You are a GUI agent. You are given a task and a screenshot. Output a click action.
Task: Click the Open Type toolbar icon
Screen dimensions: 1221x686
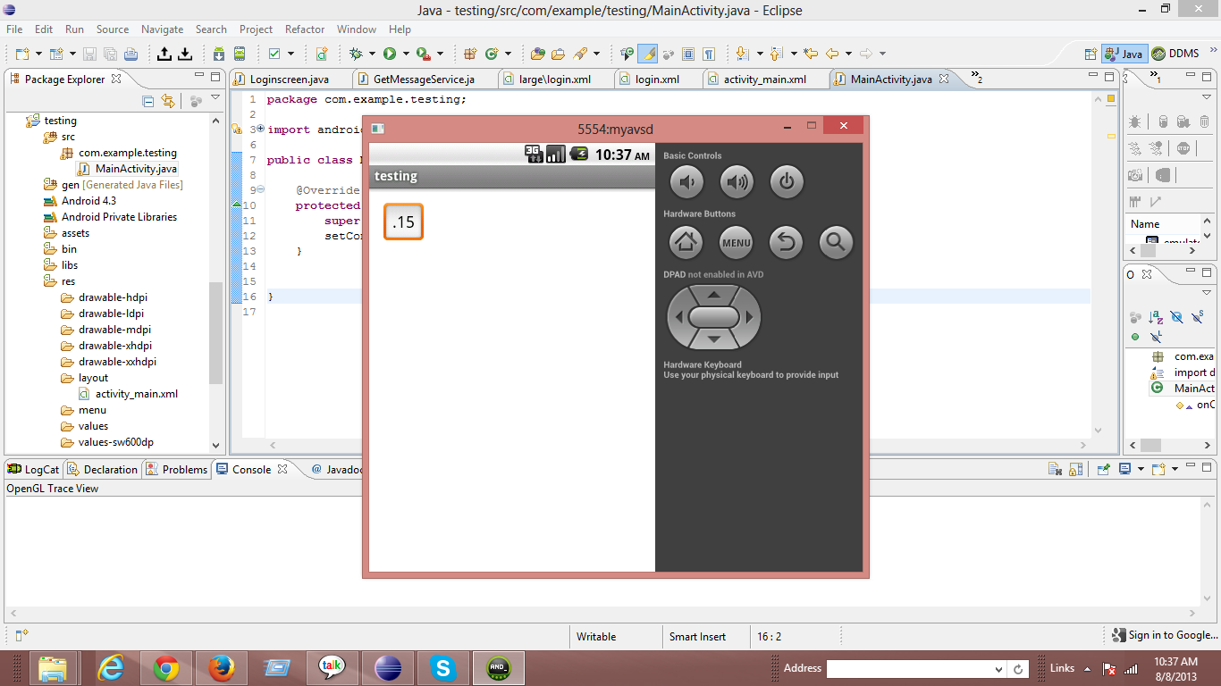click(x=537, y=54)
